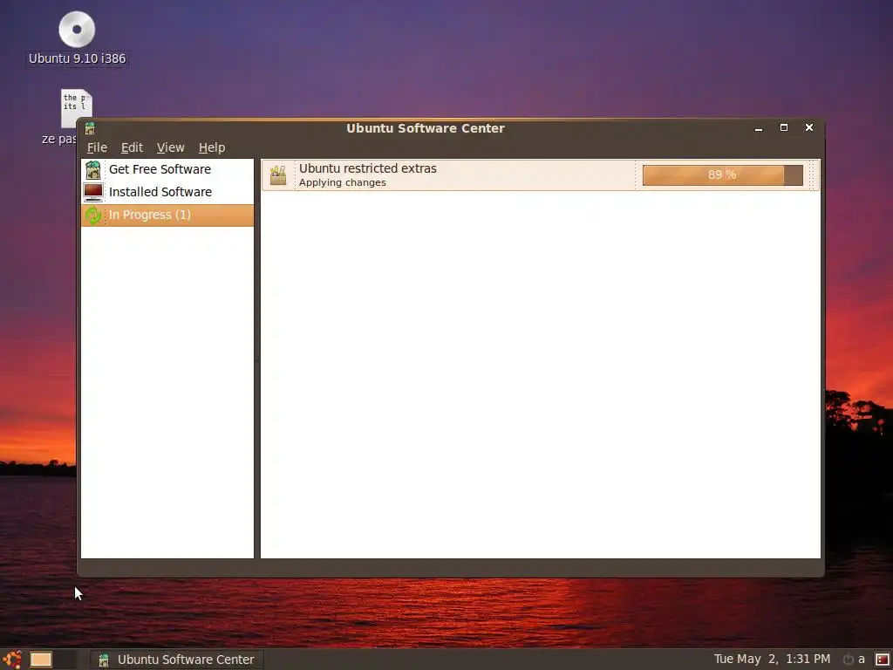Click the red tray icon at panel's end

pos(883,660)
